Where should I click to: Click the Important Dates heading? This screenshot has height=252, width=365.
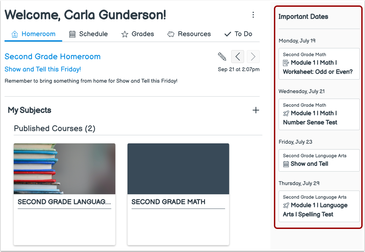pyautogui.click(x=303, y=17)
